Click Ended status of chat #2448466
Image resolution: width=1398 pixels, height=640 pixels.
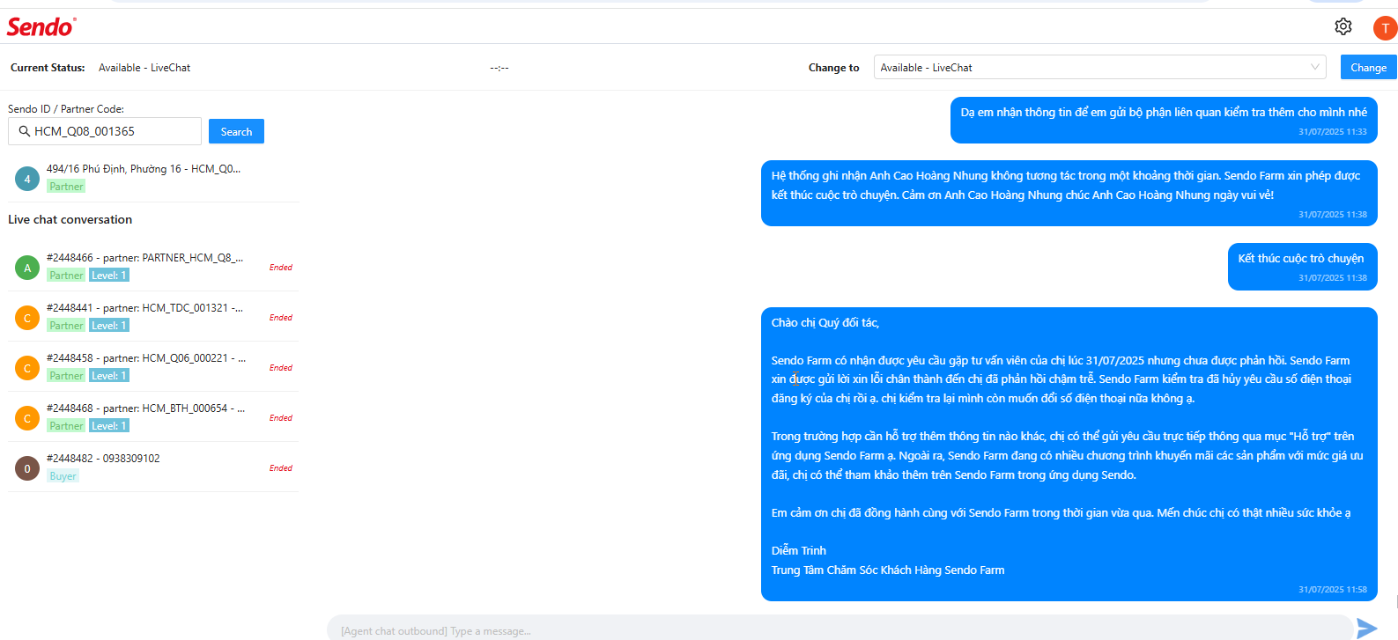click(281, 268)
